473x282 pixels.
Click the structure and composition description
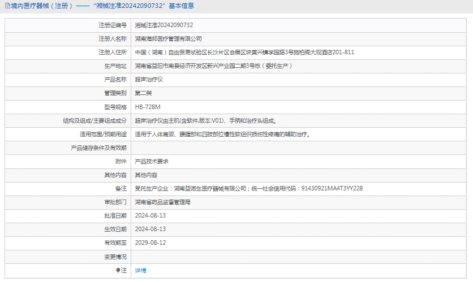[x=205, y=120]
